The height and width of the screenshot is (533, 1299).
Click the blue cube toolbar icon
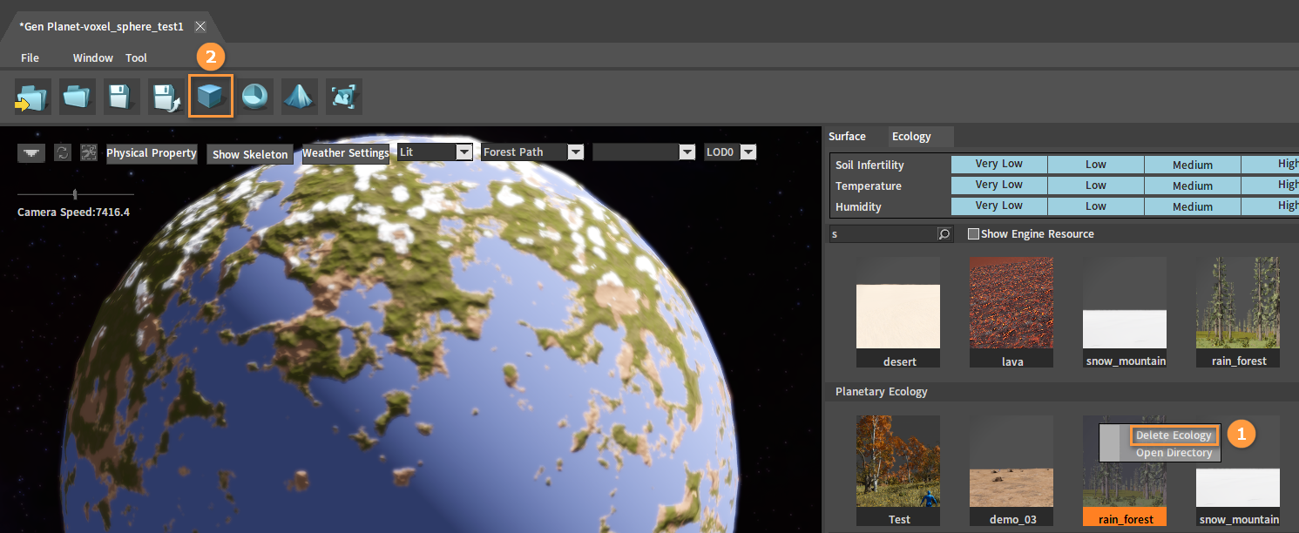point(211,97)
